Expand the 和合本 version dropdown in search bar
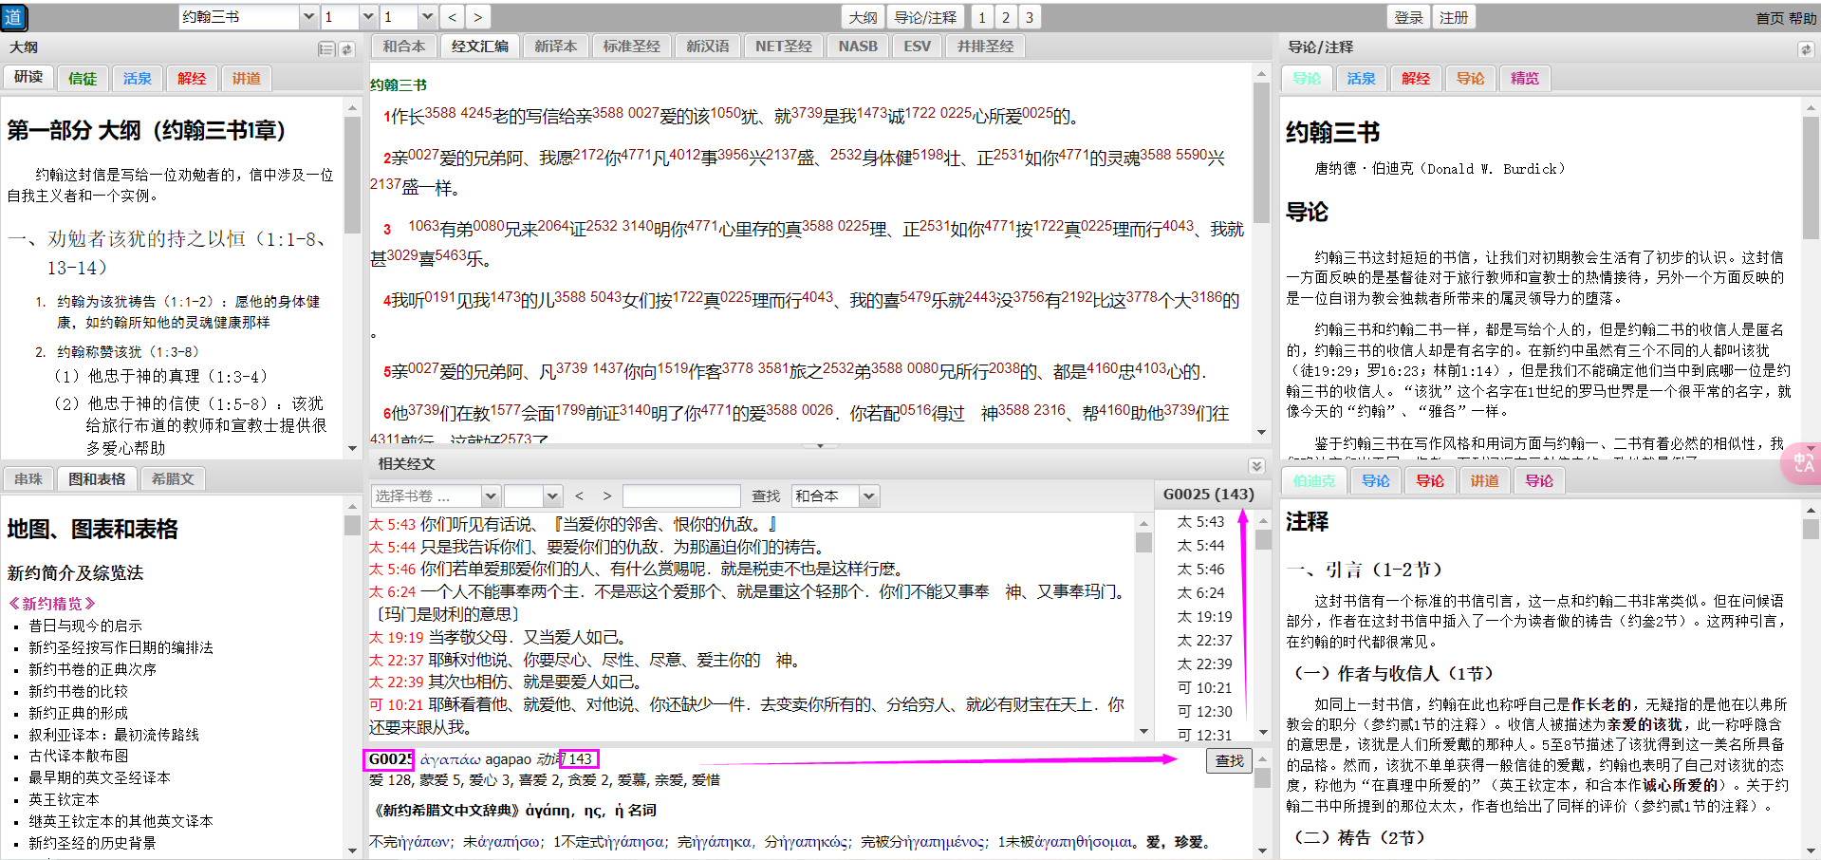Image resolution: width=1821 pixels, height=860 pixels. (x=868, y=495)
